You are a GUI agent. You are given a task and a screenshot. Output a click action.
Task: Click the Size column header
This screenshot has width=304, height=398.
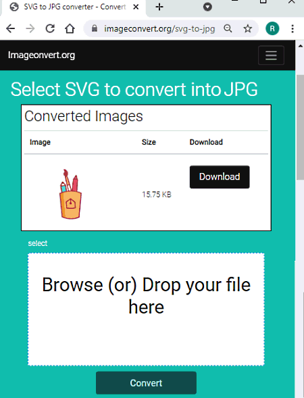(x=149, y=142)
